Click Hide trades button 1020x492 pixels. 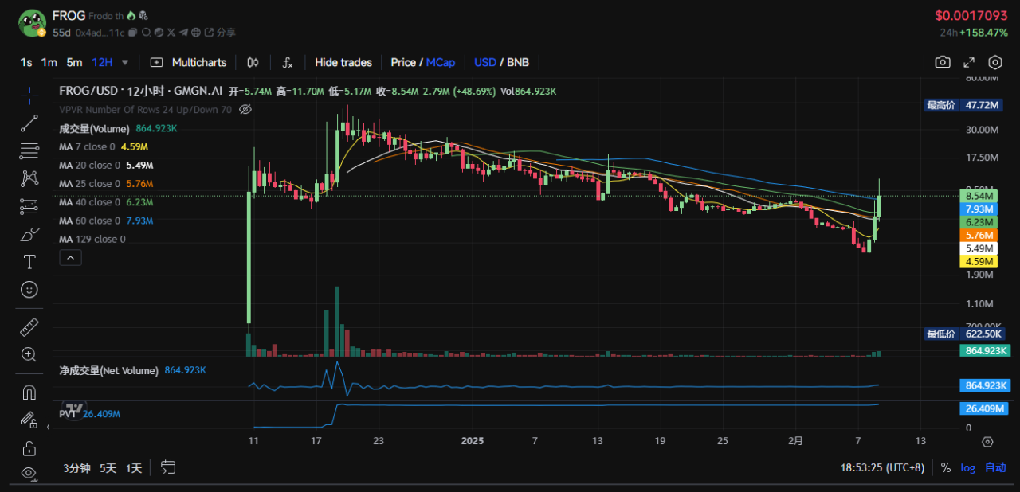pyautogui.click(x=343, y=62)
